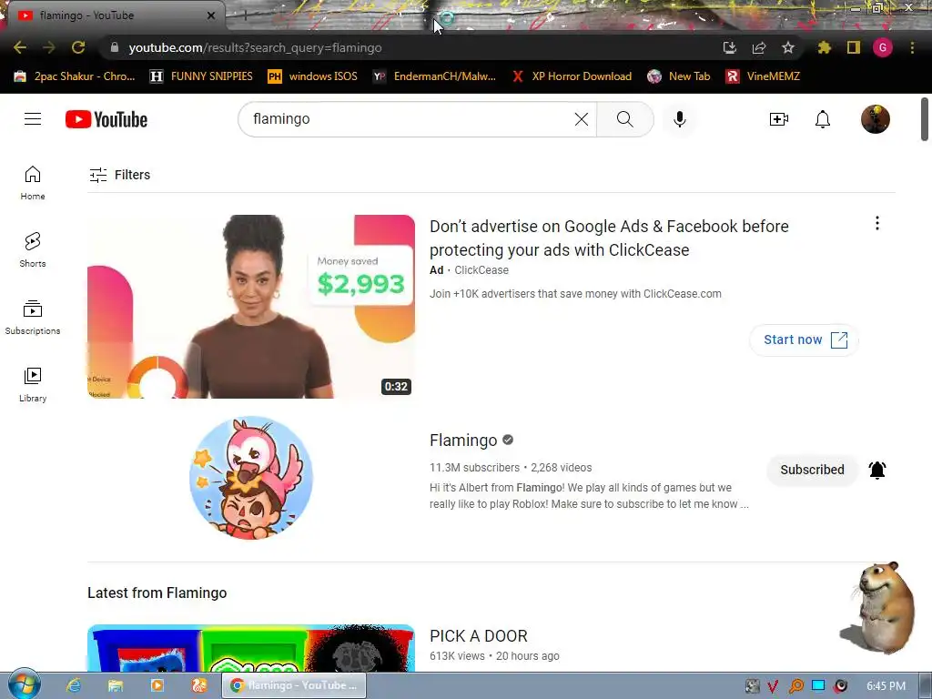Toggle the Chrome side panel icon
This screenshot has width=932, height=699.
[854, 47]
